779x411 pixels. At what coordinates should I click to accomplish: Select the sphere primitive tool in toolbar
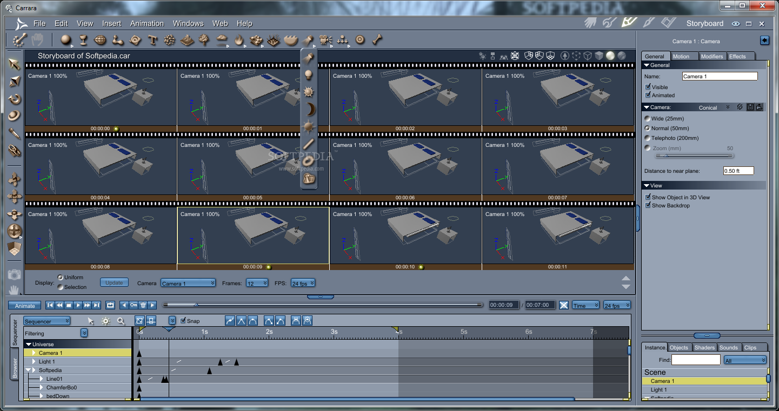[x=65, y=39]
